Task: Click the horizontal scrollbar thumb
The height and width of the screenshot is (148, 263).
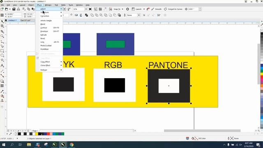Action: (x=202, y=131)
